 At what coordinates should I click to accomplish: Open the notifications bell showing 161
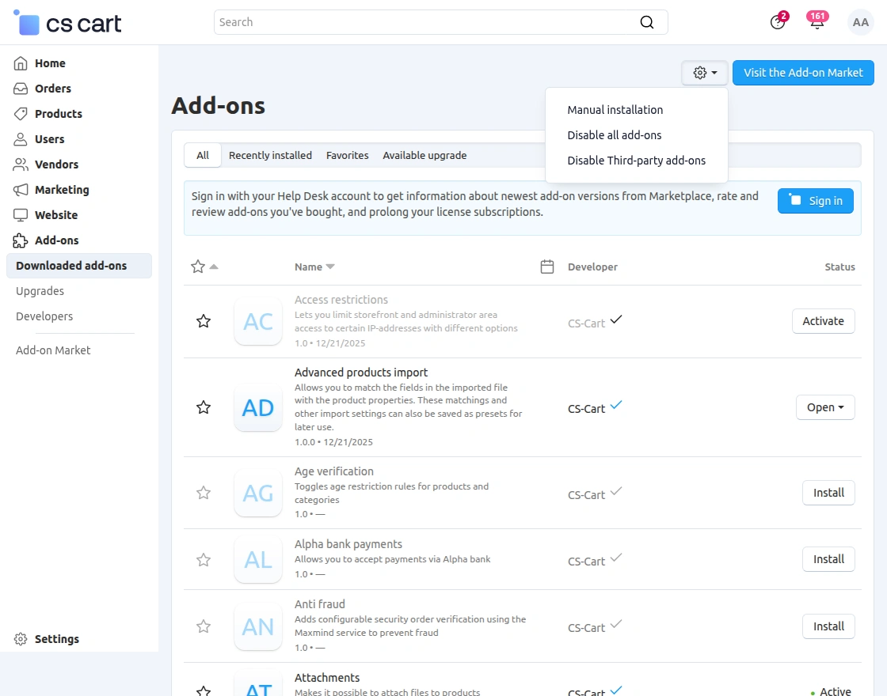point(817,22)
